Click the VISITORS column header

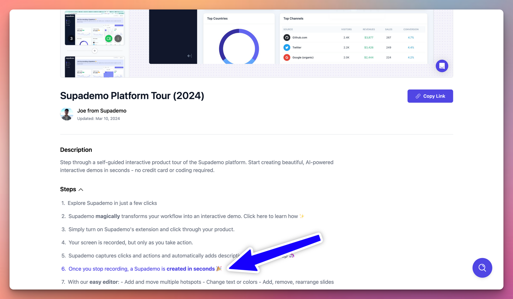pyautogui.click(x=346, y=29)
